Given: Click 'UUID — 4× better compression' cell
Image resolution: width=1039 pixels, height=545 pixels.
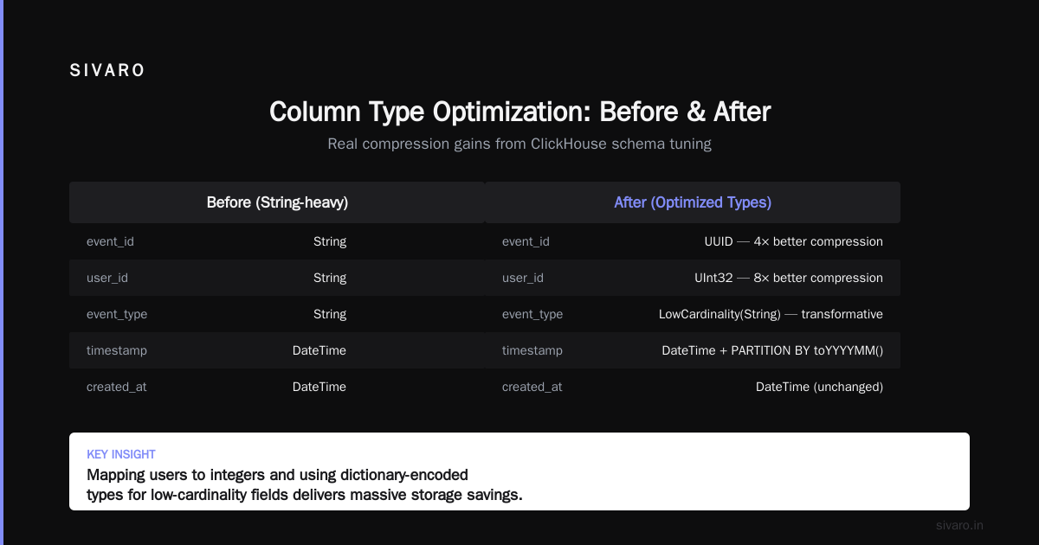Looking at the screenshot, I should tap(794, 241).
